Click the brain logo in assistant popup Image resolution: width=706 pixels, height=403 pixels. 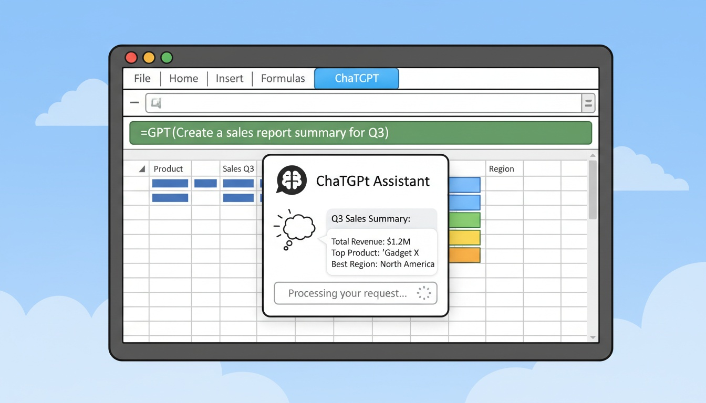point(292,181)
